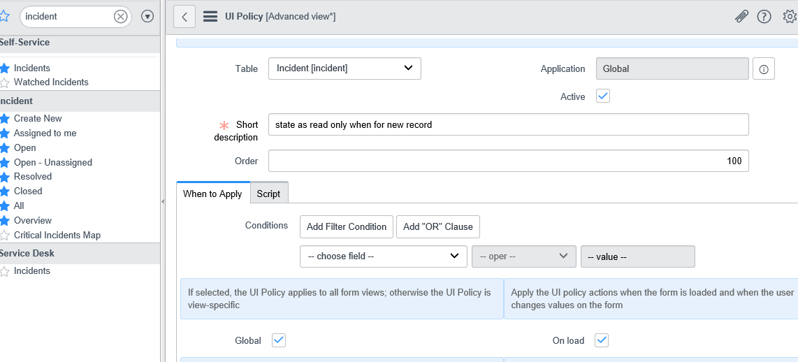The height and width of the screenshot is (362, 798).
Task: Select the When to Apply tab
Action: (212, 194)
